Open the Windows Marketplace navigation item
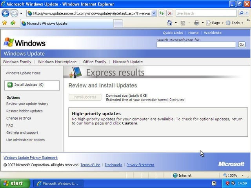251x188 pixels. click(x=57, y=62)
